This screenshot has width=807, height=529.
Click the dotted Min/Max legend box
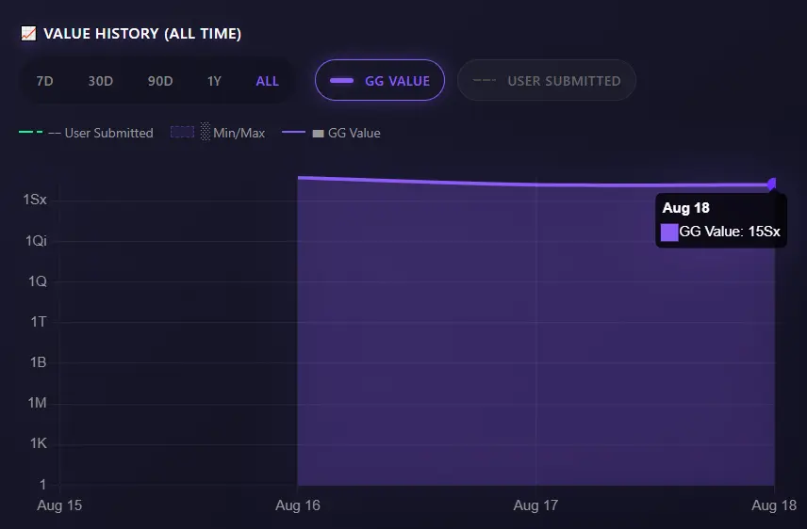(182, 132)
